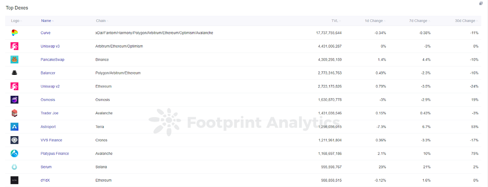Click the dYdX logo icon
The image size is (488, 187).
pos(14,180)
